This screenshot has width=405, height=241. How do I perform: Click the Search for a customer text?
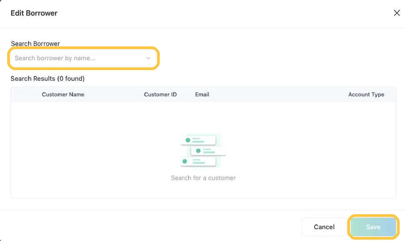pyautogui.click(x=203, y=178)
